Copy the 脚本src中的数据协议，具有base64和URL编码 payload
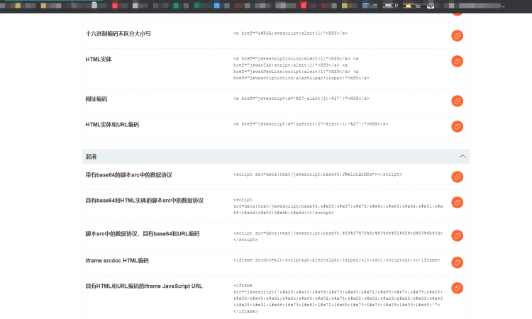This screenshot has width=532, height=319. (457, 235)
